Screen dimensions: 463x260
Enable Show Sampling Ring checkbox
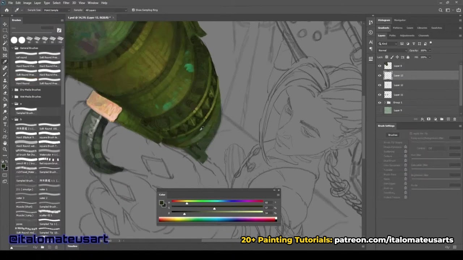click(133, 10)
